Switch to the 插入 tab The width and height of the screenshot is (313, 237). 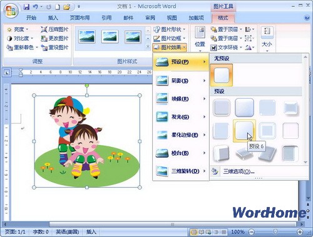[53, 18]
